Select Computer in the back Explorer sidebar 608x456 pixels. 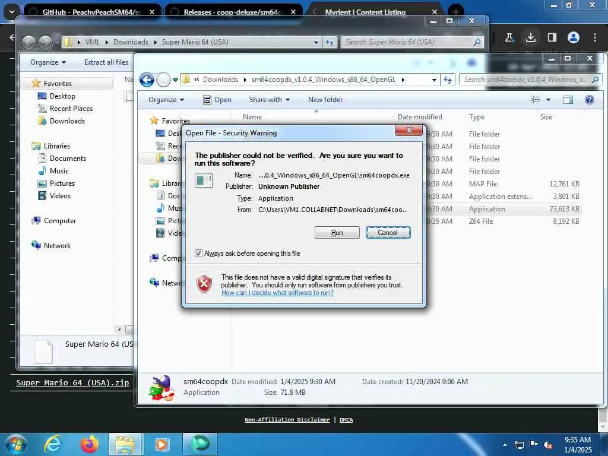pyautogui.click(x=60, y=221)
